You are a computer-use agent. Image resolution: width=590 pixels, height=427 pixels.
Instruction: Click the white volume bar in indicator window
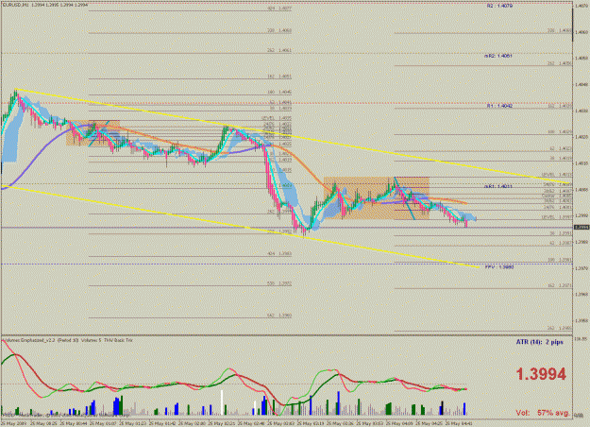click(222, 402)
